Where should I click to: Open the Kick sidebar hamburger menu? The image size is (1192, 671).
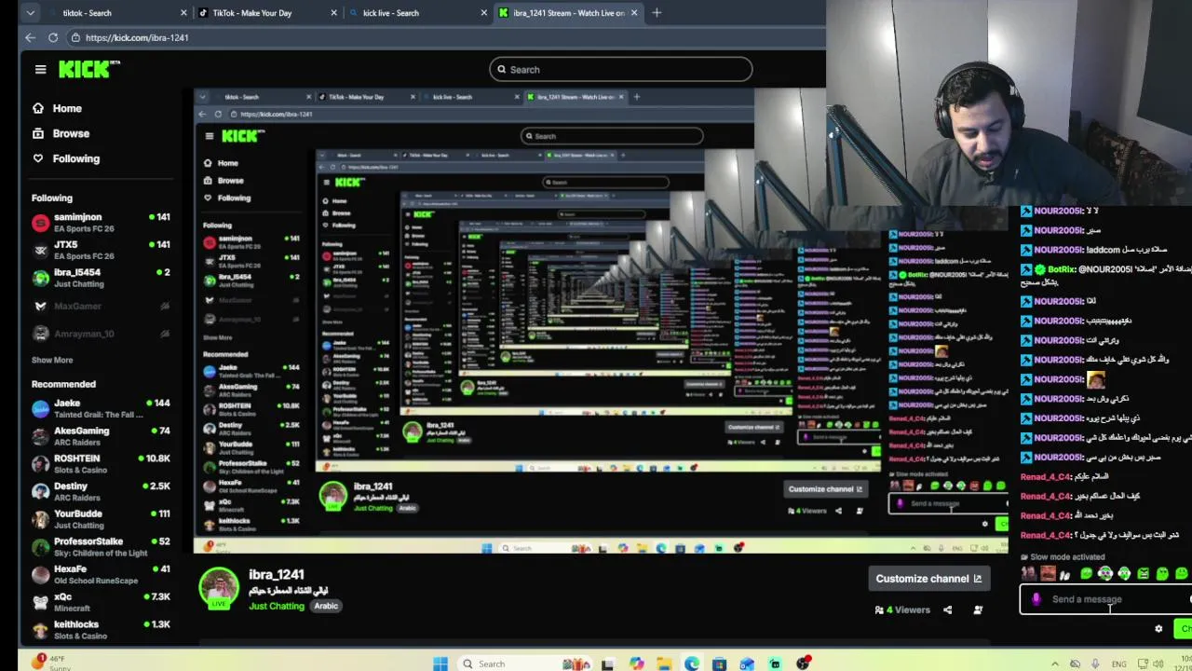40,69
